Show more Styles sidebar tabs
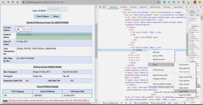 (x=198, y=11)
